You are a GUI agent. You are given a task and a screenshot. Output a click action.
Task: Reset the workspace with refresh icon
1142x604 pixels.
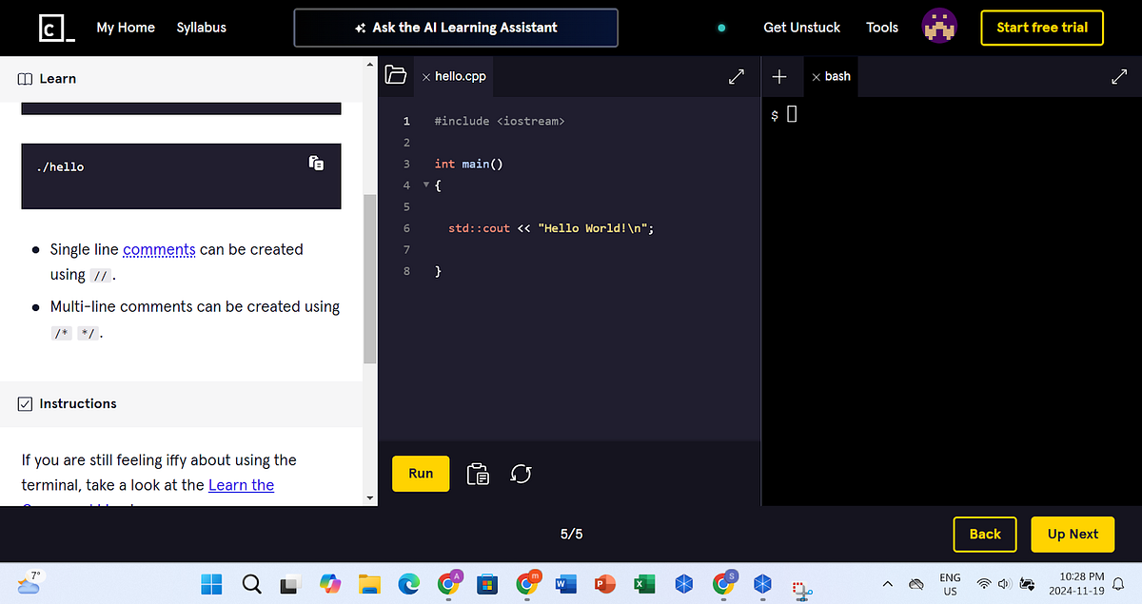pyautogui.click(x=521, y=474)
